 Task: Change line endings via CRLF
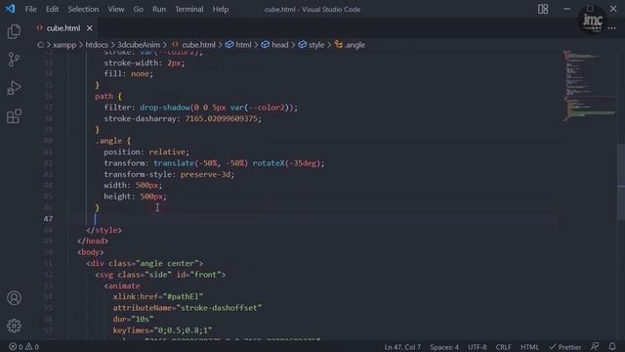pyautogui.click(x=504, y=347)
